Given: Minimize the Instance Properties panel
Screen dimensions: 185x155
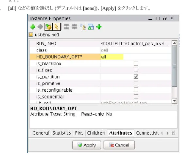Looking at the screenshot, I should tap(150, 19).
